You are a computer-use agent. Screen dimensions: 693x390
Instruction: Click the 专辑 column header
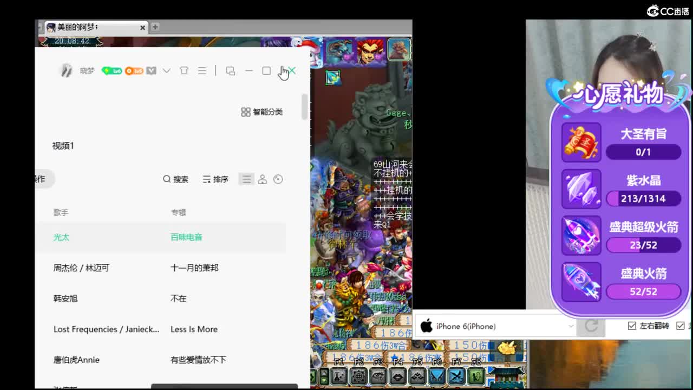[178, 212]
